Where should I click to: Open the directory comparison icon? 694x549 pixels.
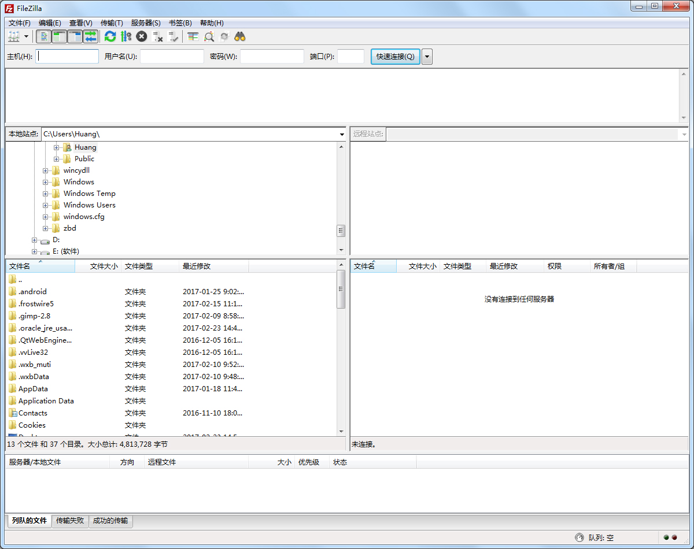click(x=193, y=36)
